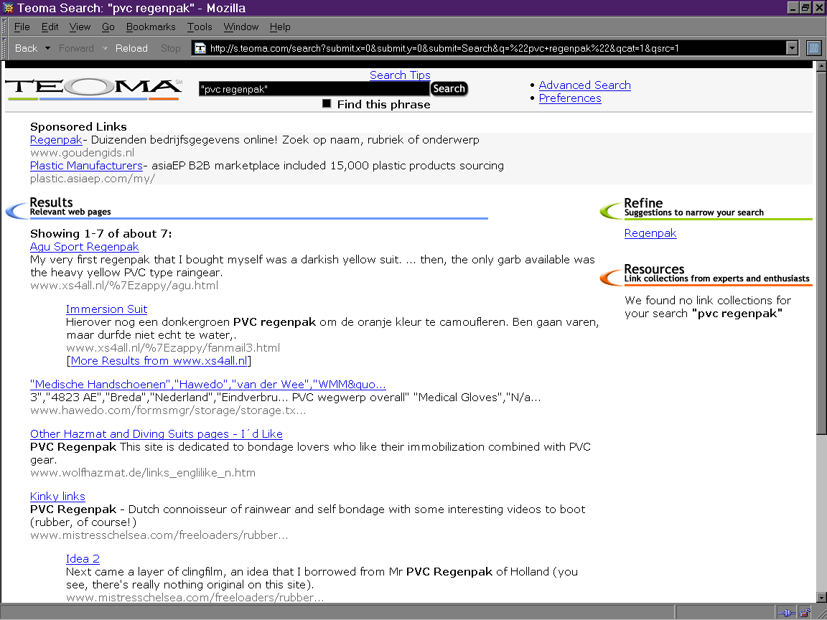This screenshot has height=620, width=827.
Task: Click the sponsored Regenpak link
Action: [56, 140]
